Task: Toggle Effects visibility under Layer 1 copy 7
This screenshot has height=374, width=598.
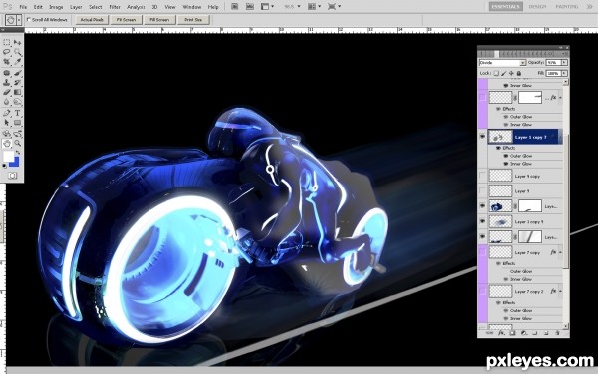Action: click(x=499, y=148)
